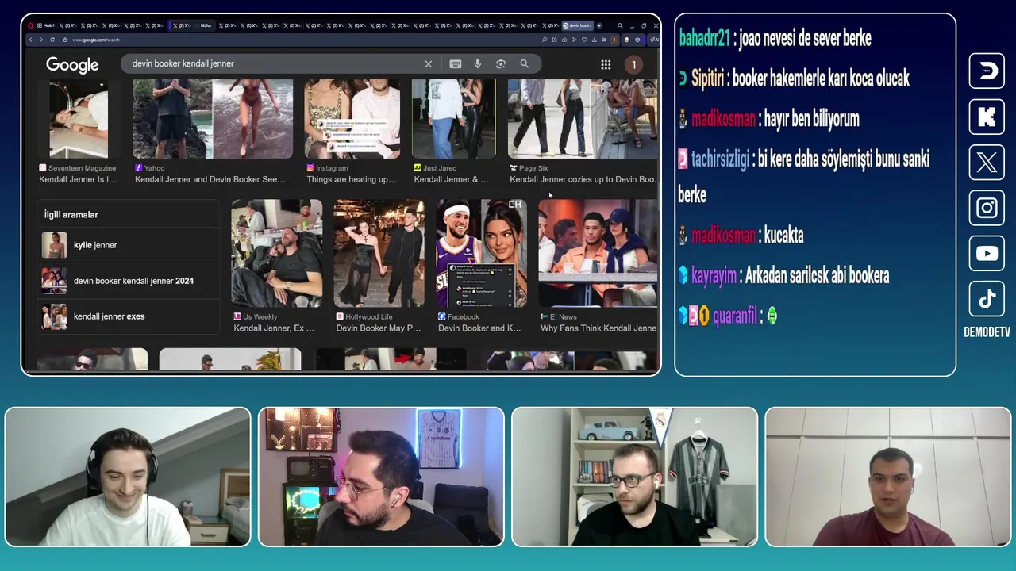Go forward with the browser arrow
Viewport: 1016px width, 571px height.
(x=41, y=40)
